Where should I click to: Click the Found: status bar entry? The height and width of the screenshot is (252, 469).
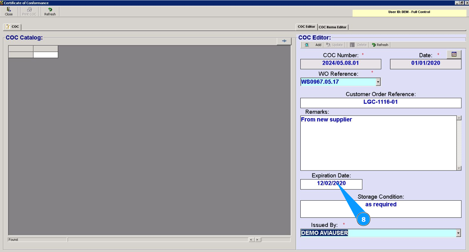(37, 240)
